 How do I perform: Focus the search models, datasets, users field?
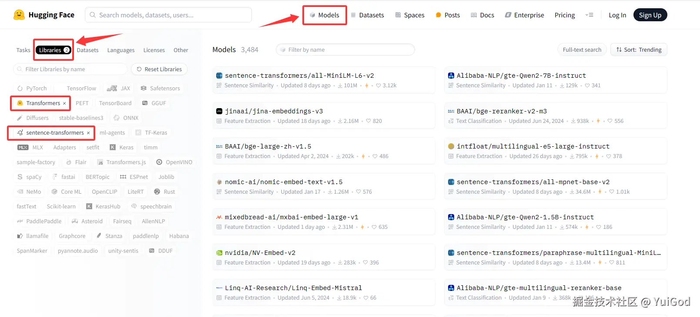(168, 15)
